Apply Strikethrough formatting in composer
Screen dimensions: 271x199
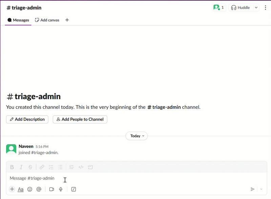(x=30, y=167)
